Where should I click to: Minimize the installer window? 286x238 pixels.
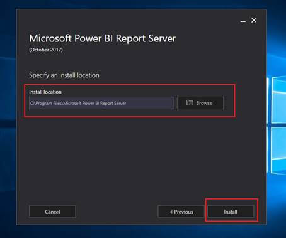click(243, 21)
